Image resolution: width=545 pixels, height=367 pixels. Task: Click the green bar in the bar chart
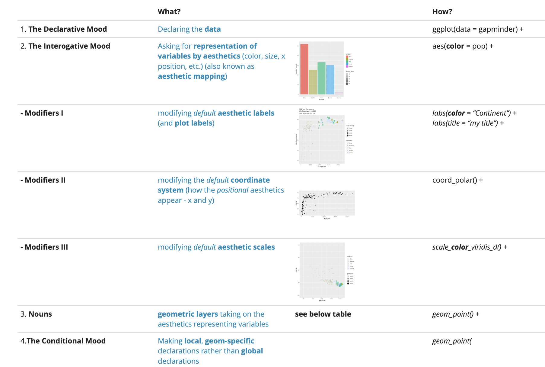click(321, 78)
